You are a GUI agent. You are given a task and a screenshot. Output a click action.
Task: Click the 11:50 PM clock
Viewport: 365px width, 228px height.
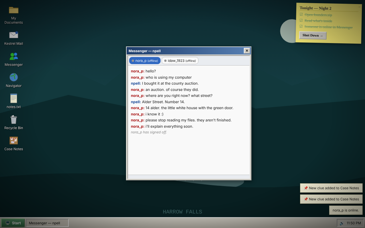click(354, 223)
